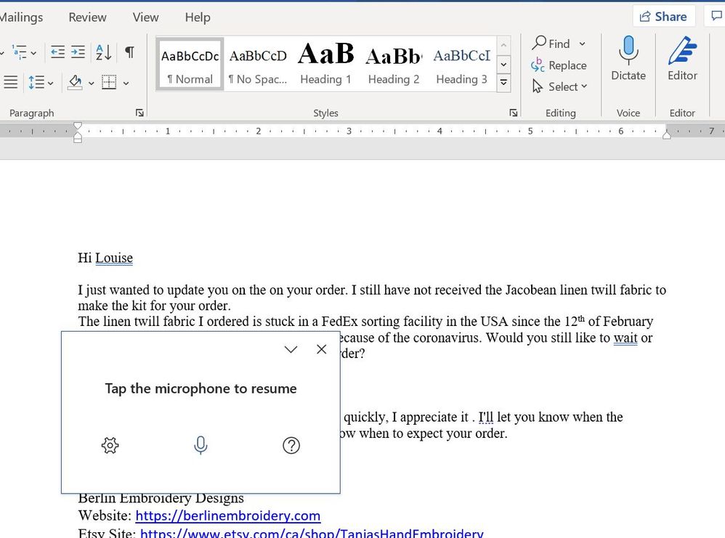This screenshot has height=538, width=725.
Task: Switch to the View tab
Action: tap(145, 17)
